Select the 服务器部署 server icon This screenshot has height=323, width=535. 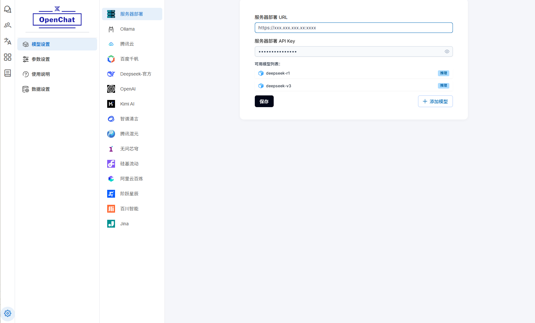pyautogui.click(x=111, y=14)
